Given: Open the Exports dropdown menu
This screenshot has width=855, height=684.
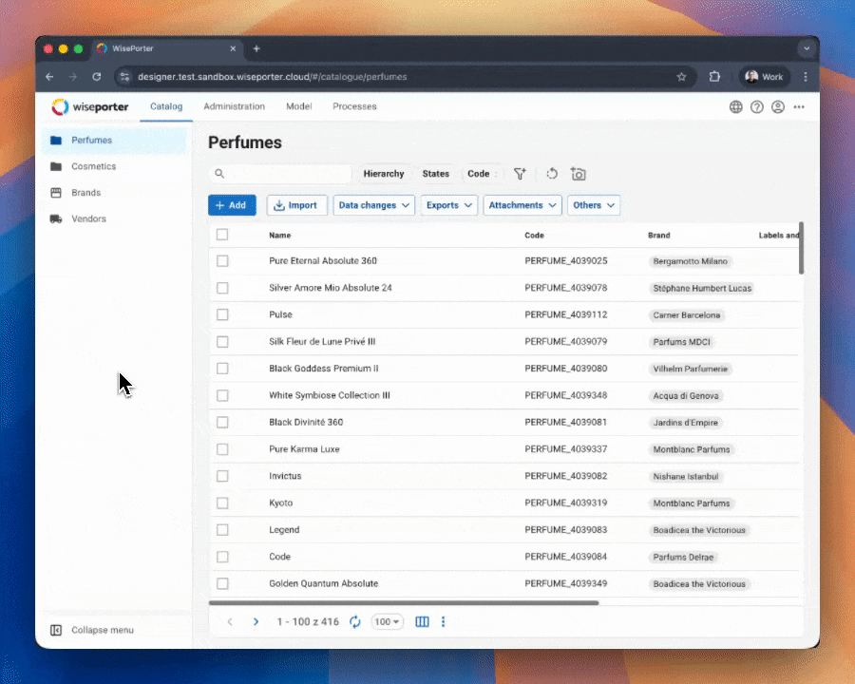Looking at the screenshot, I should coord(449,205).
